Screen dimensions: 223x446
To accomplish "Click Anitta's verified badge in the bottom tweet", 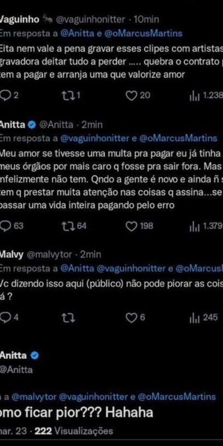I will coord(34,355).
